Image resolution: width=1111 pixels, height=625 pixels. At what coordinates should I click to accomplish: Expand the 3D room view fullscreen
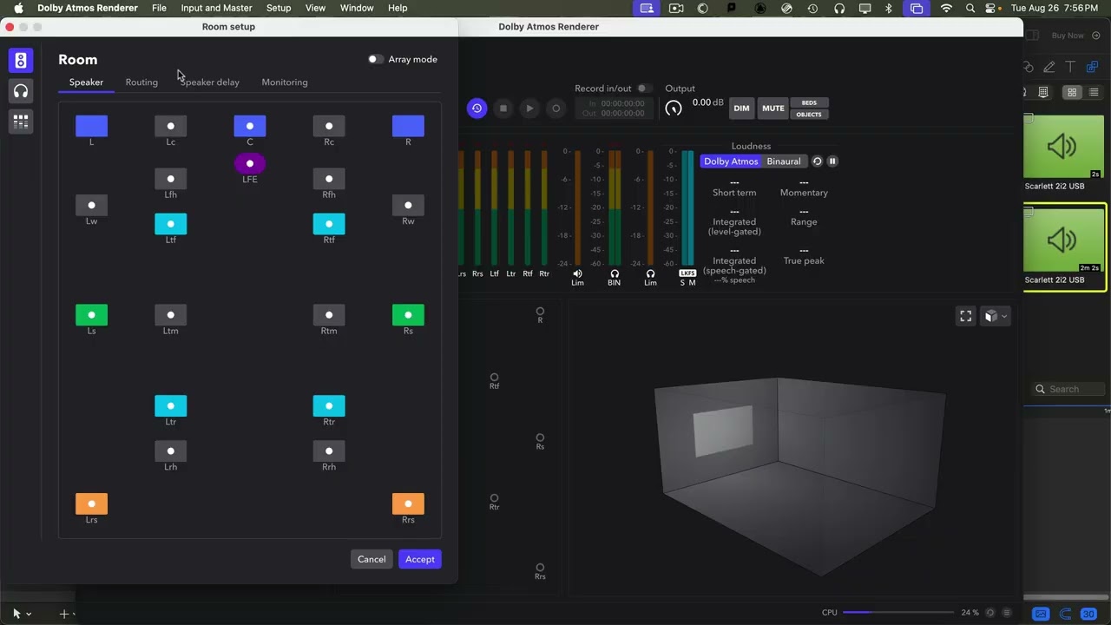coord(965,317)
